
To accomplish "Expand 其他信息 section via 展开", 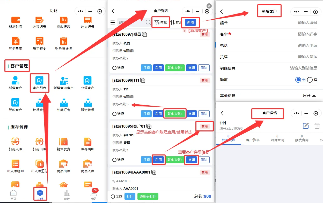I will tap(309, 96).
